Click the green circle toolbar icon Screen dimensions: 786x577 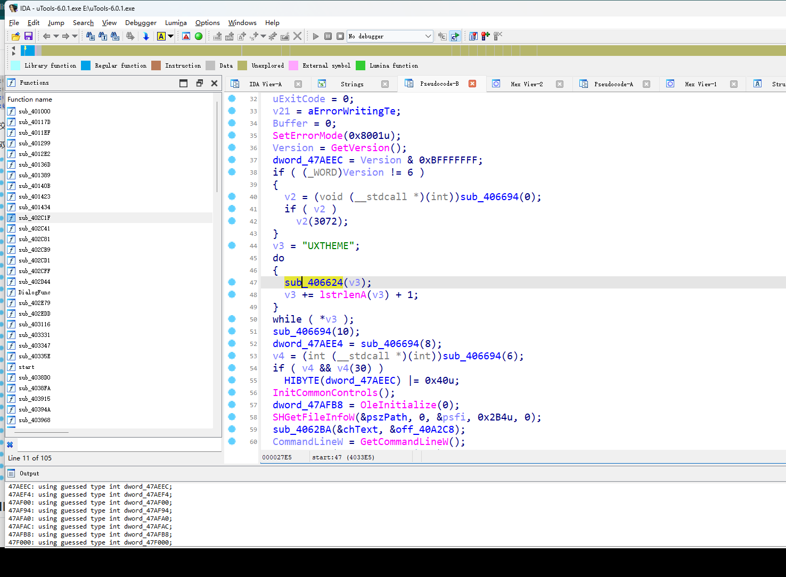[199, 36]
